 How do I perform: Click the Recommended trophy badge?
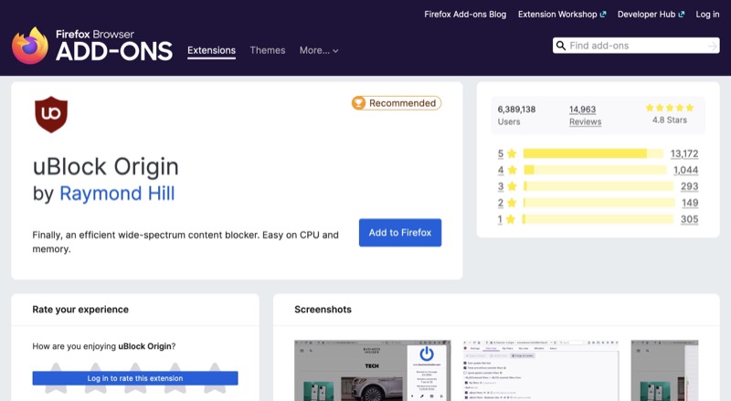(x=396, y=103)
